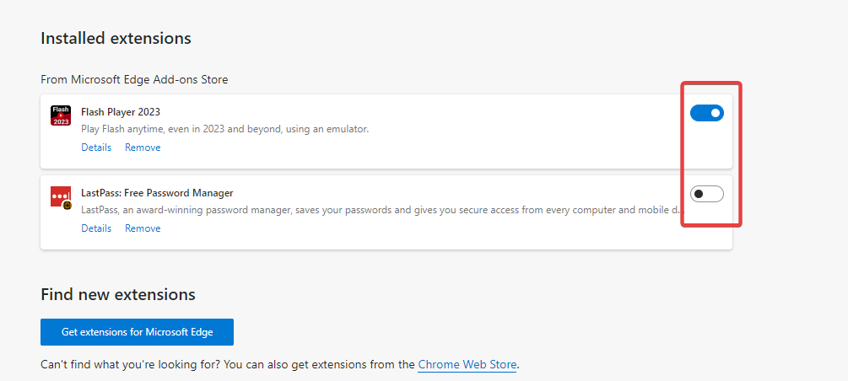Open the Chrome Web Store link
Viewport: 848px width, 381px height.
(x=467, y=365)
